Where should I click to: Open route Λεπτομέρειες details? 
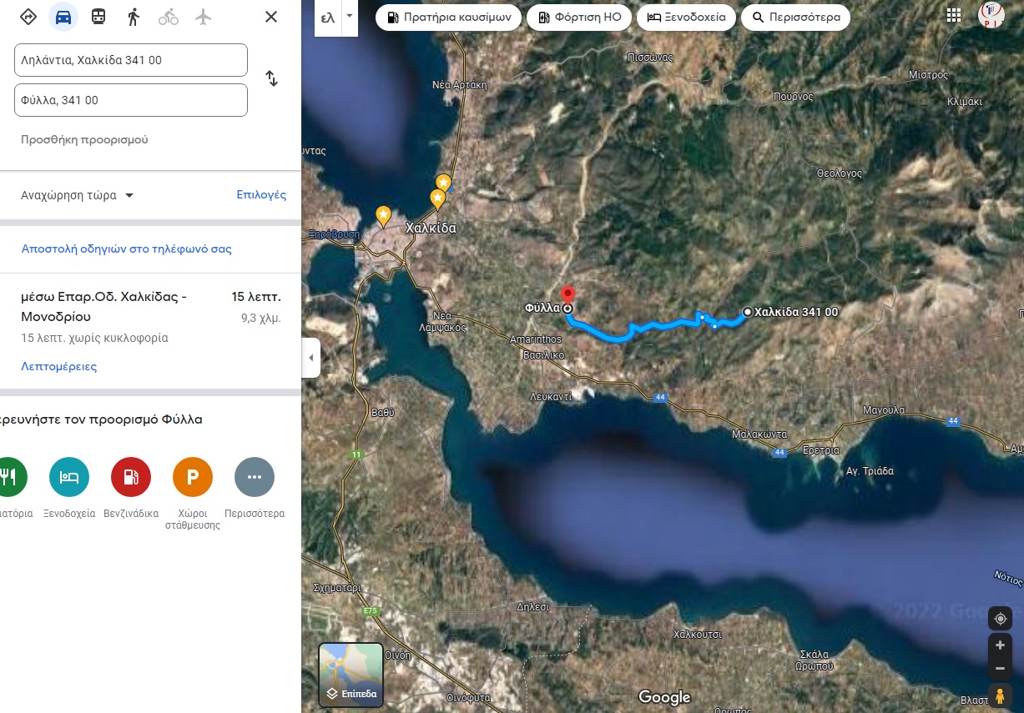pos(58,366)
